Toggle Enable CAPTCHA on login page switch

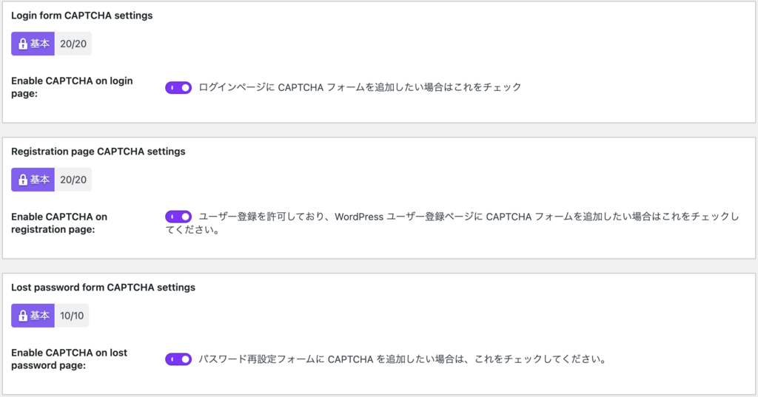(x=178, y=87)
